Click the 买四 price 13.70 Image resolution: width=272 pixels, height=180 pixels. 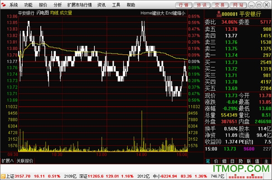coord(231,82)
